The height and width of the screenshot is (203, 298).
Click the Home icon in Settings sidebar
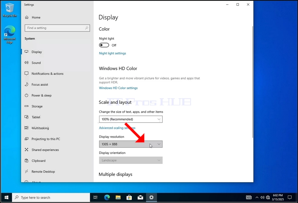pos(27,17)
